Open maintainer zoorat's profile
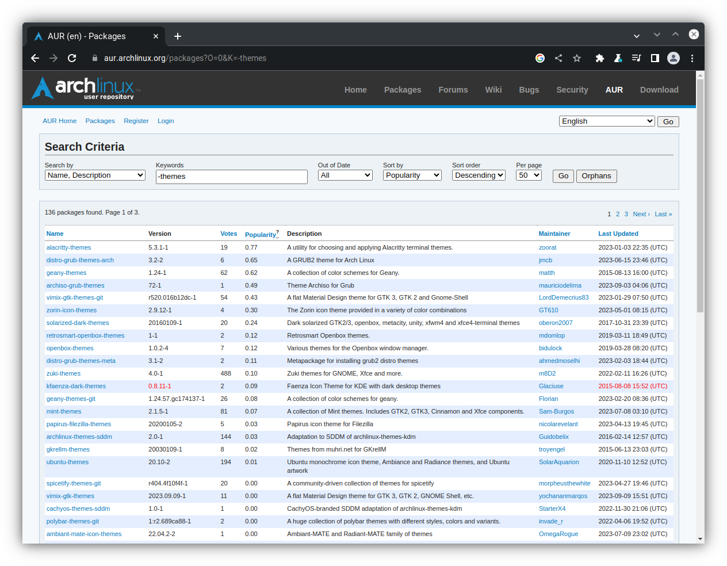This screenshot has height=566, width=727. 548,247
